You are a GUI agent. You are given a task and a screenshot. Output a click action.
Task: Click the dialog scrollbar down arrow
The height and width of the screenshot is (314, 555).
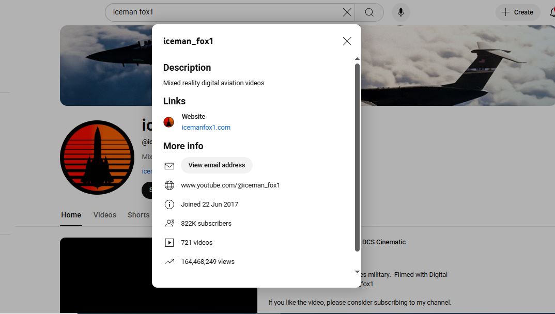tap(357, 272)
